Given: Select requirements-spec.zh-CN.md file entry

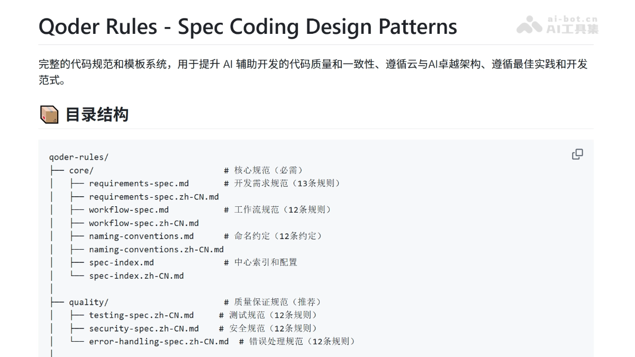Looking at the screenshot, I should (x=153, y=197).
